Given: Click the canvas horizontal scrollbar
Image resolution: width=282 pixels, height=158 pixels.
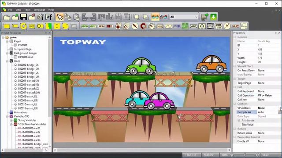Looking at the screenshot, I should point(142,150).
